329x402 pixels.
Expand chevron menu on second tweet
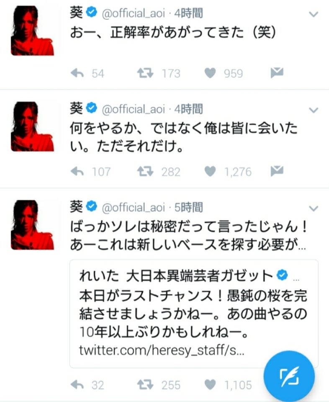point(314,110)
